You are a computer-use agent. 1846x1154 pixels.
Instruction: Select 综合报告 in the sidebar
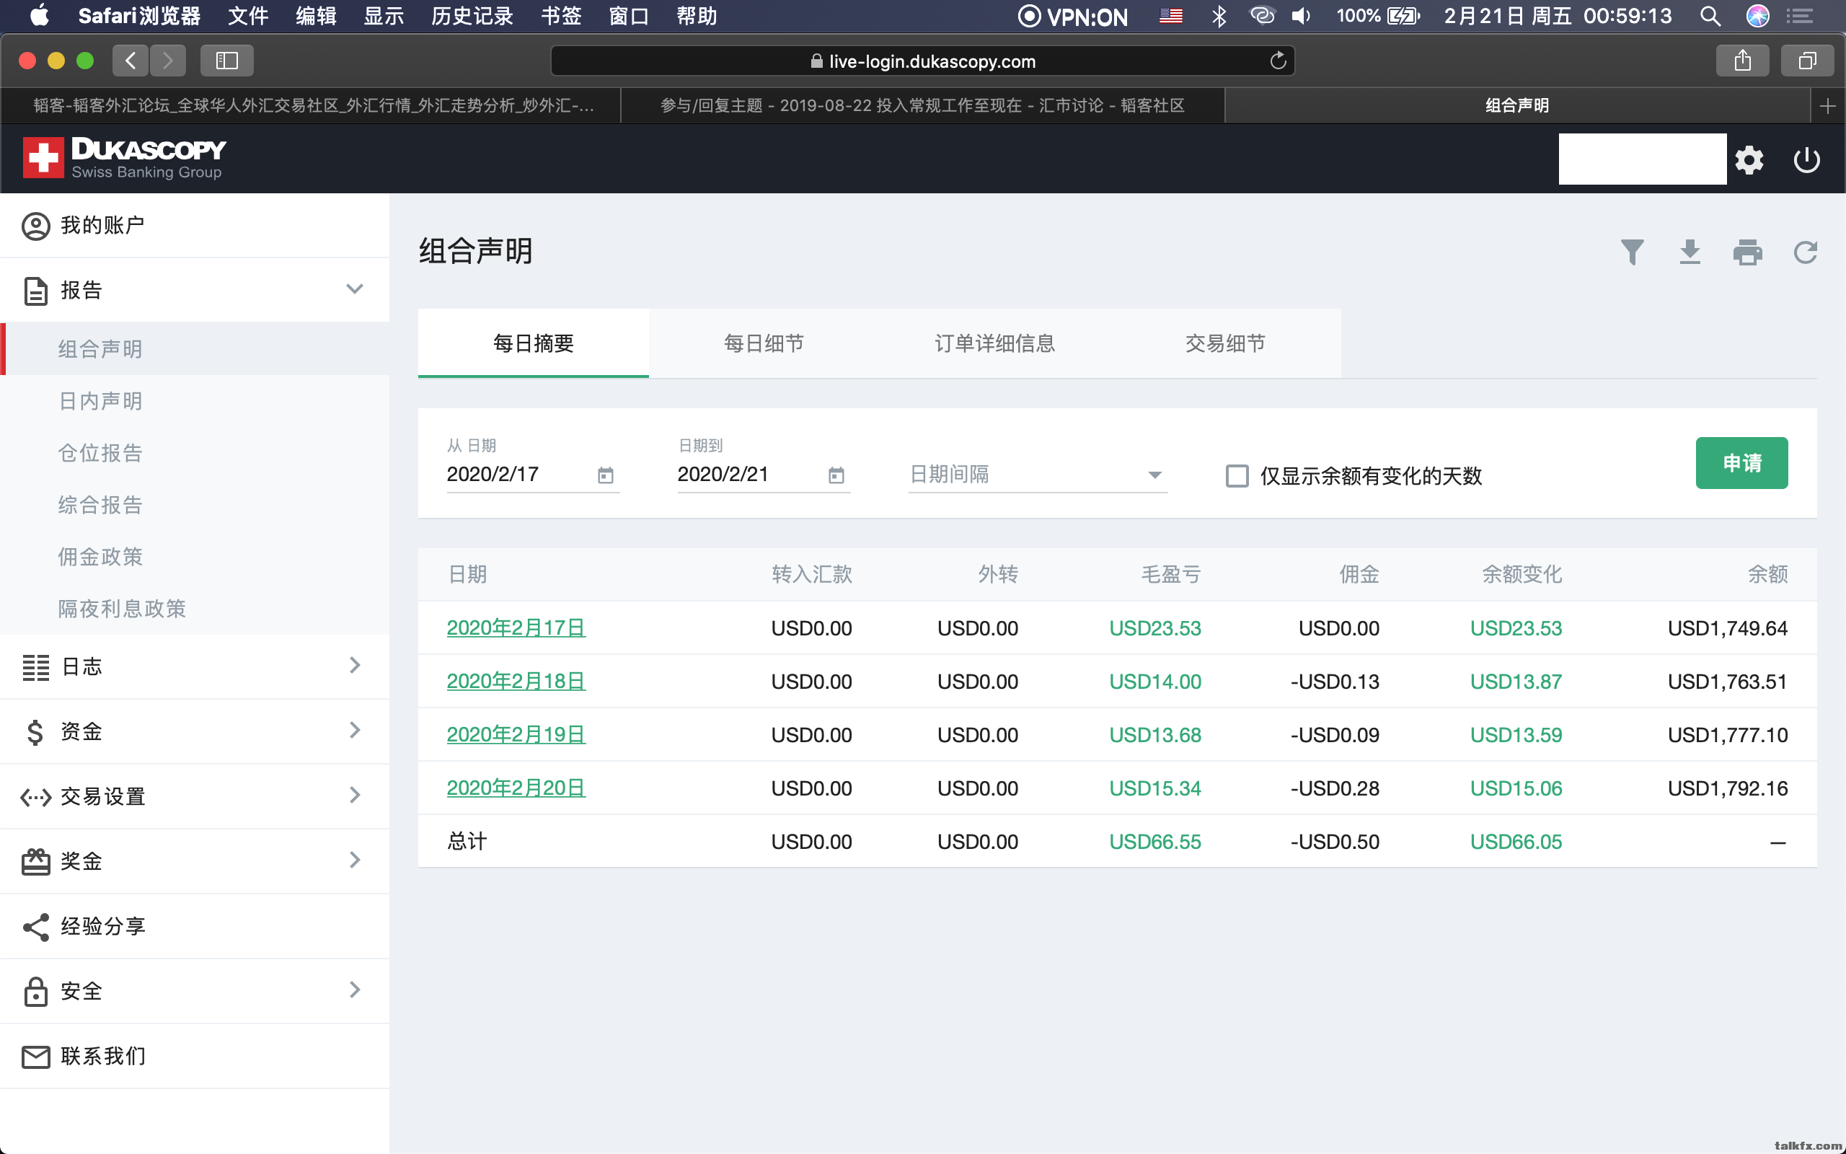click(195, 504)
